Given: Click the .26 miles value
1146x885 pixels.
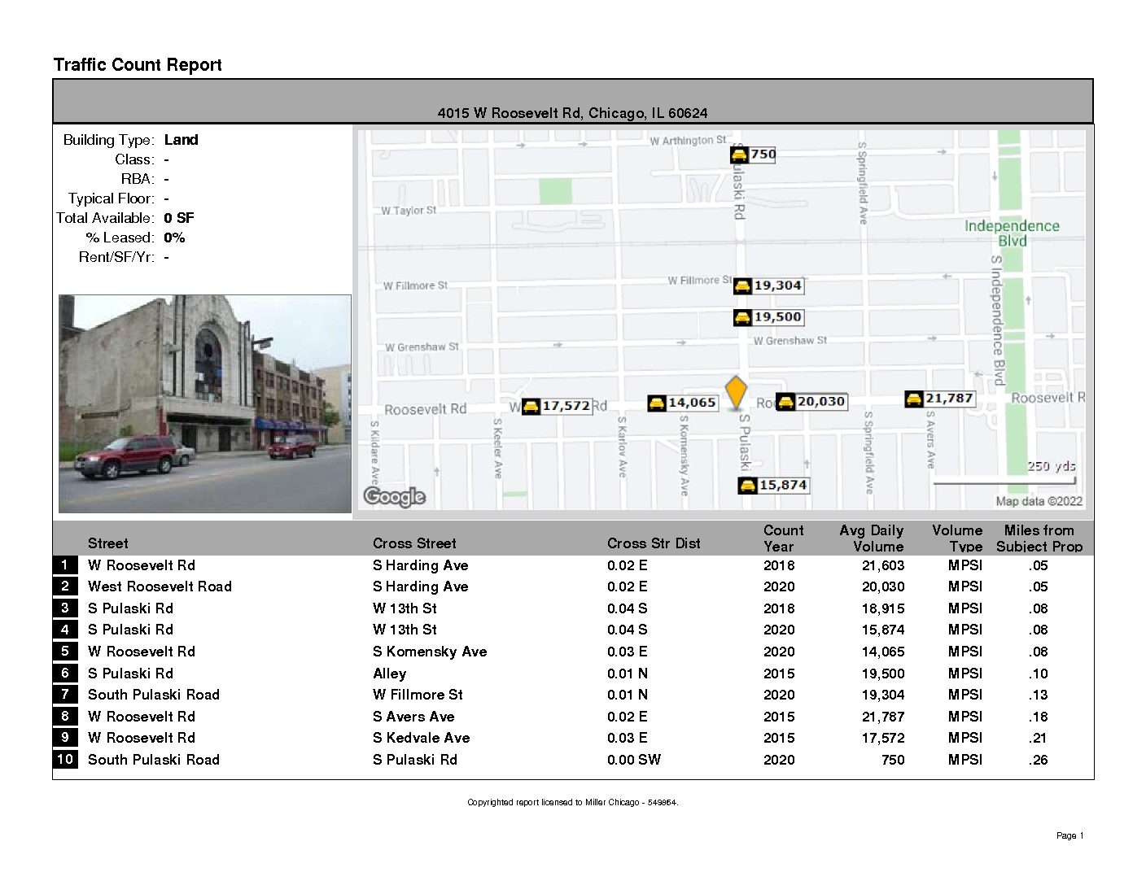Looking at the screenshot, I should point(1038,760).
